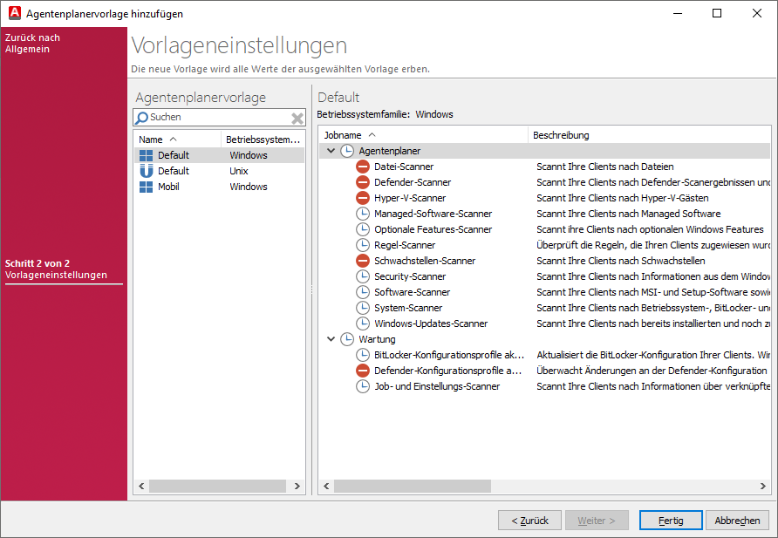Image resolution: width=778 pixels, height=538 pixels.
Task: Click job list horizontal scrollbar thumb
Action: (x=413, y=486)
